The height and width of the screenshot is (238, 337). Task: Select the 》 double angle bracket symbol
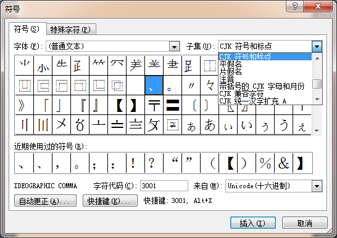[24, 105]
